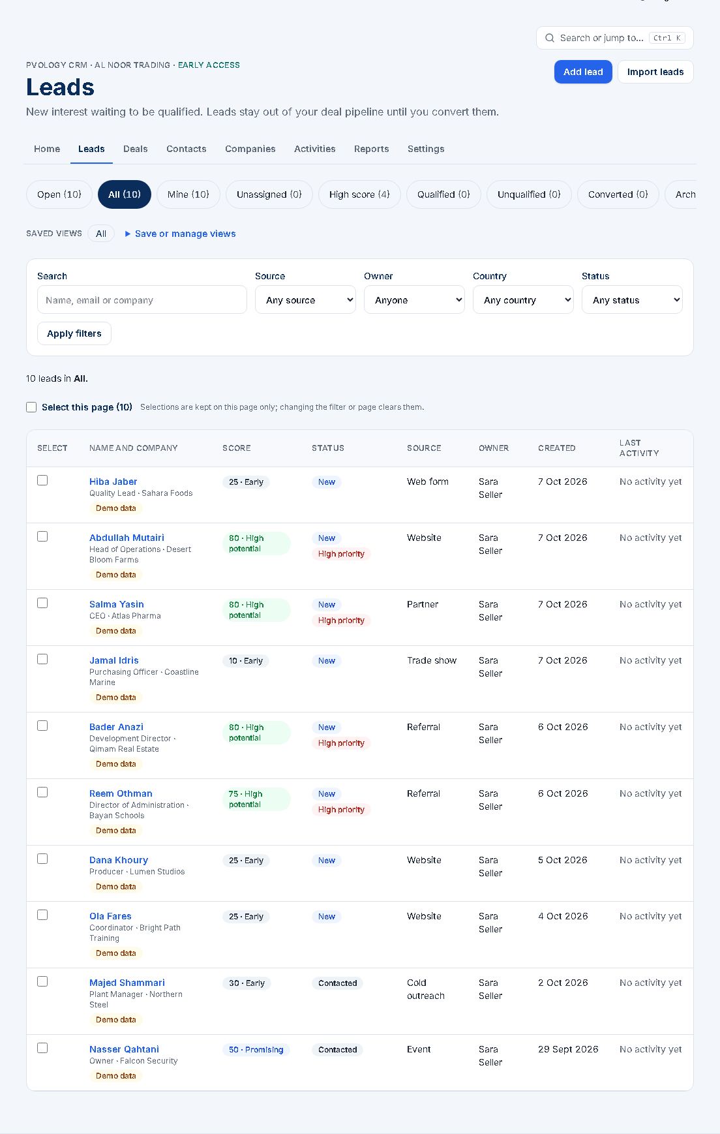Open the Country filter dropdown

(x=523, y=299)
